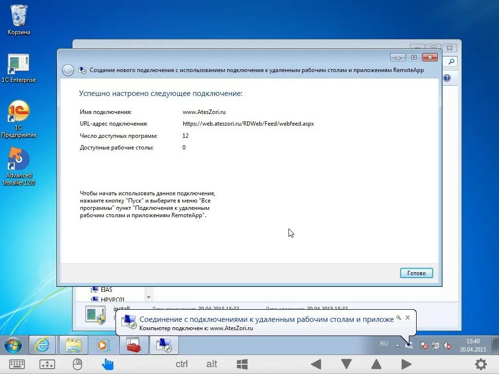The width and height of the screenshot is (499, 374).
Task: Tap the alt key button
Action: click(211, 364)
